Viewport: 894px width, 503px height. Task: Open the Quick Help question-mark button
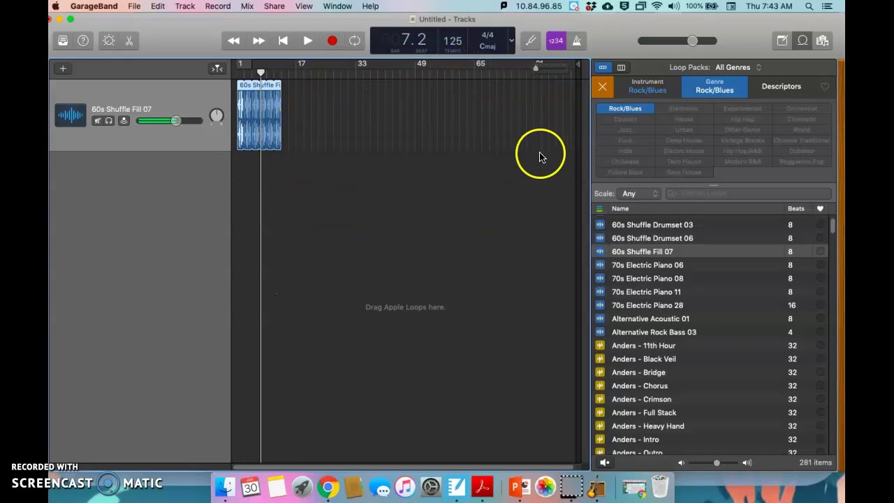(x=83, y=41)
